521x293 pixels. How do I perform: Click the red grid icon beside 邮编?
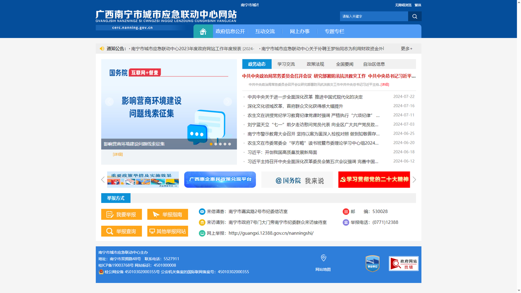(346, 212)
